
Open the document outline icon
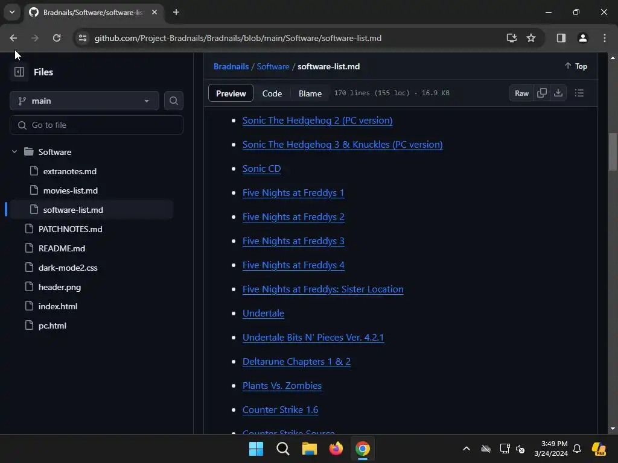coord(579,93)
